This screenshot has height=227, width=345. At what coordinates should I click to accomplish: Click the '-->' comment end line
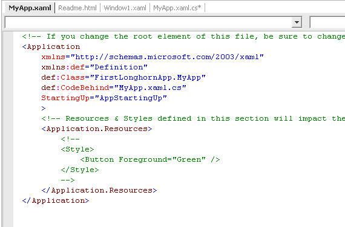click(68, 180)
